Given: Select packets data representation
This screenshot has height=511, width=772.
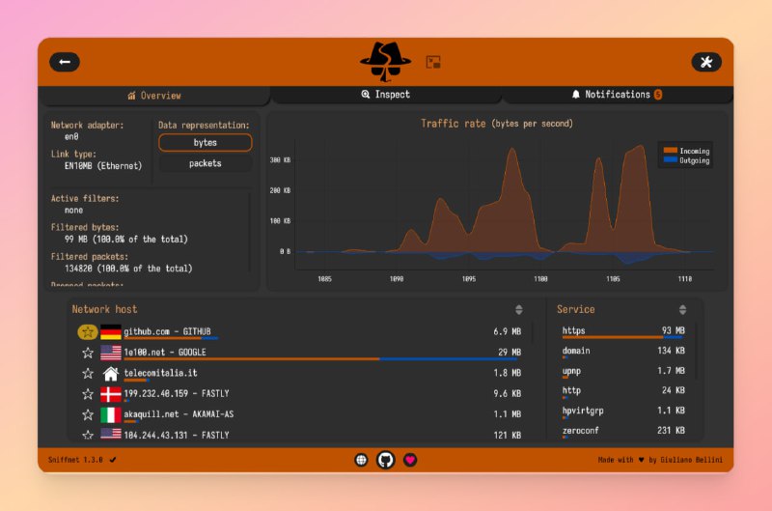Looking at the screenshot, I should (x=205, y=163).
